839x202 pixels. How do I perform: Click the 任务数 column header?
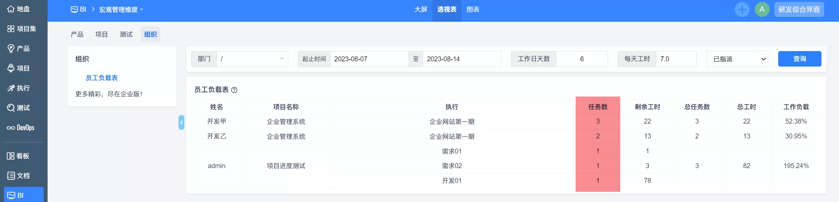point(598,107)
